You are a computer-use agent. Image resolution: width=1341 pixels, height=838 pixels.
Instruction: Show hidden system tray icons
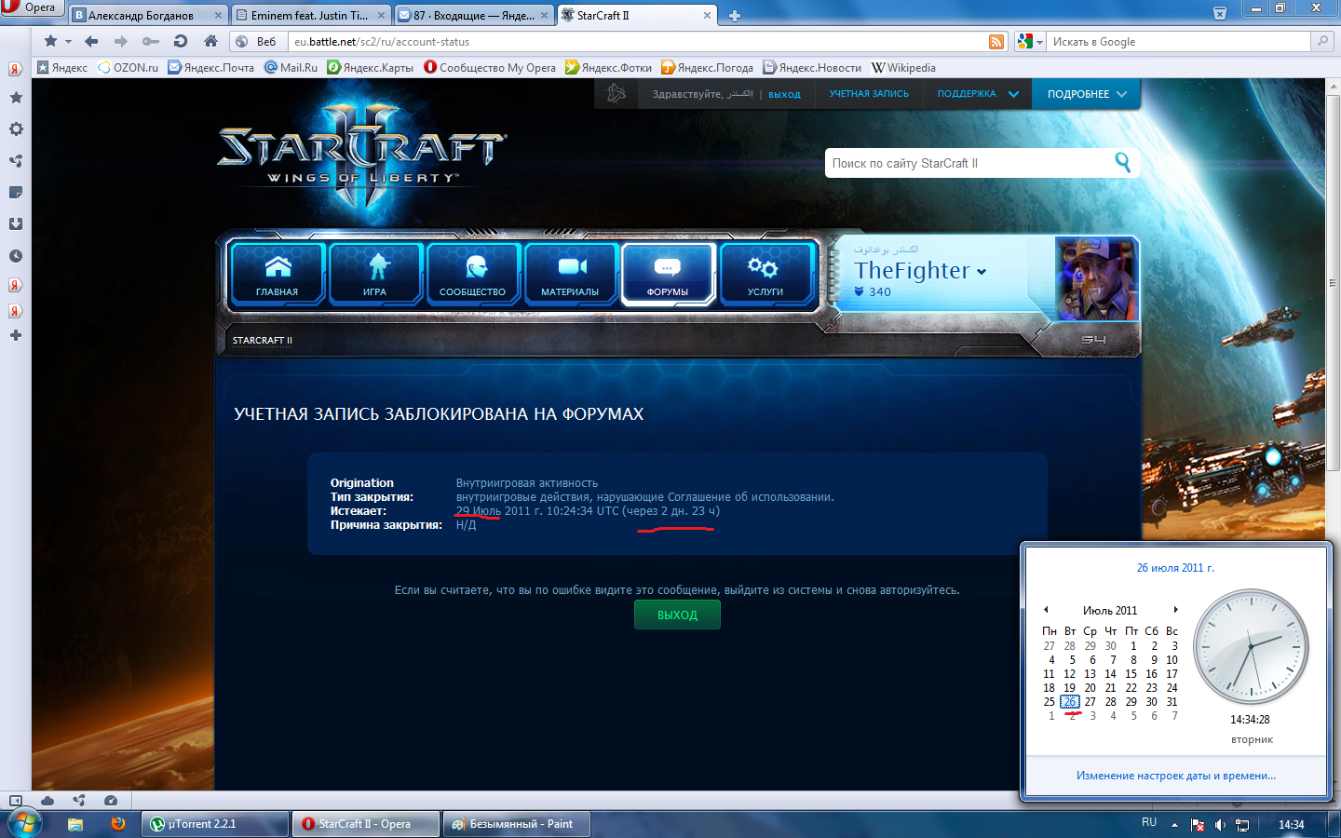(1174, 825)
